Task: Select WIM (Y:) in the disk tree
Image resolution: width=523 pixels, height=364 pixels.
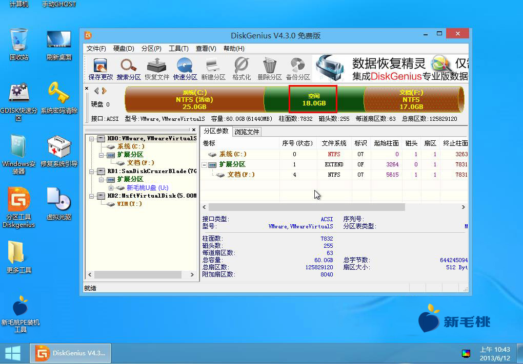Action: [x=129, y=204]
